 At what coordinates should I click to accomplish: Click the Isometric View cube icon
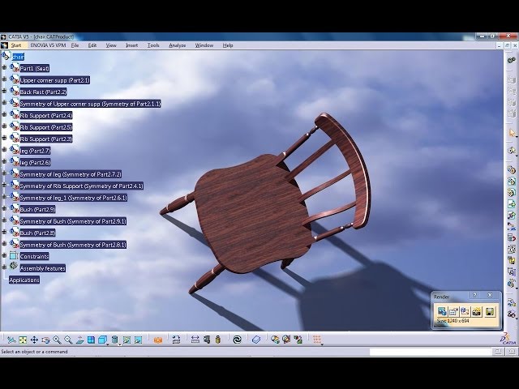(x=103, y=340)
